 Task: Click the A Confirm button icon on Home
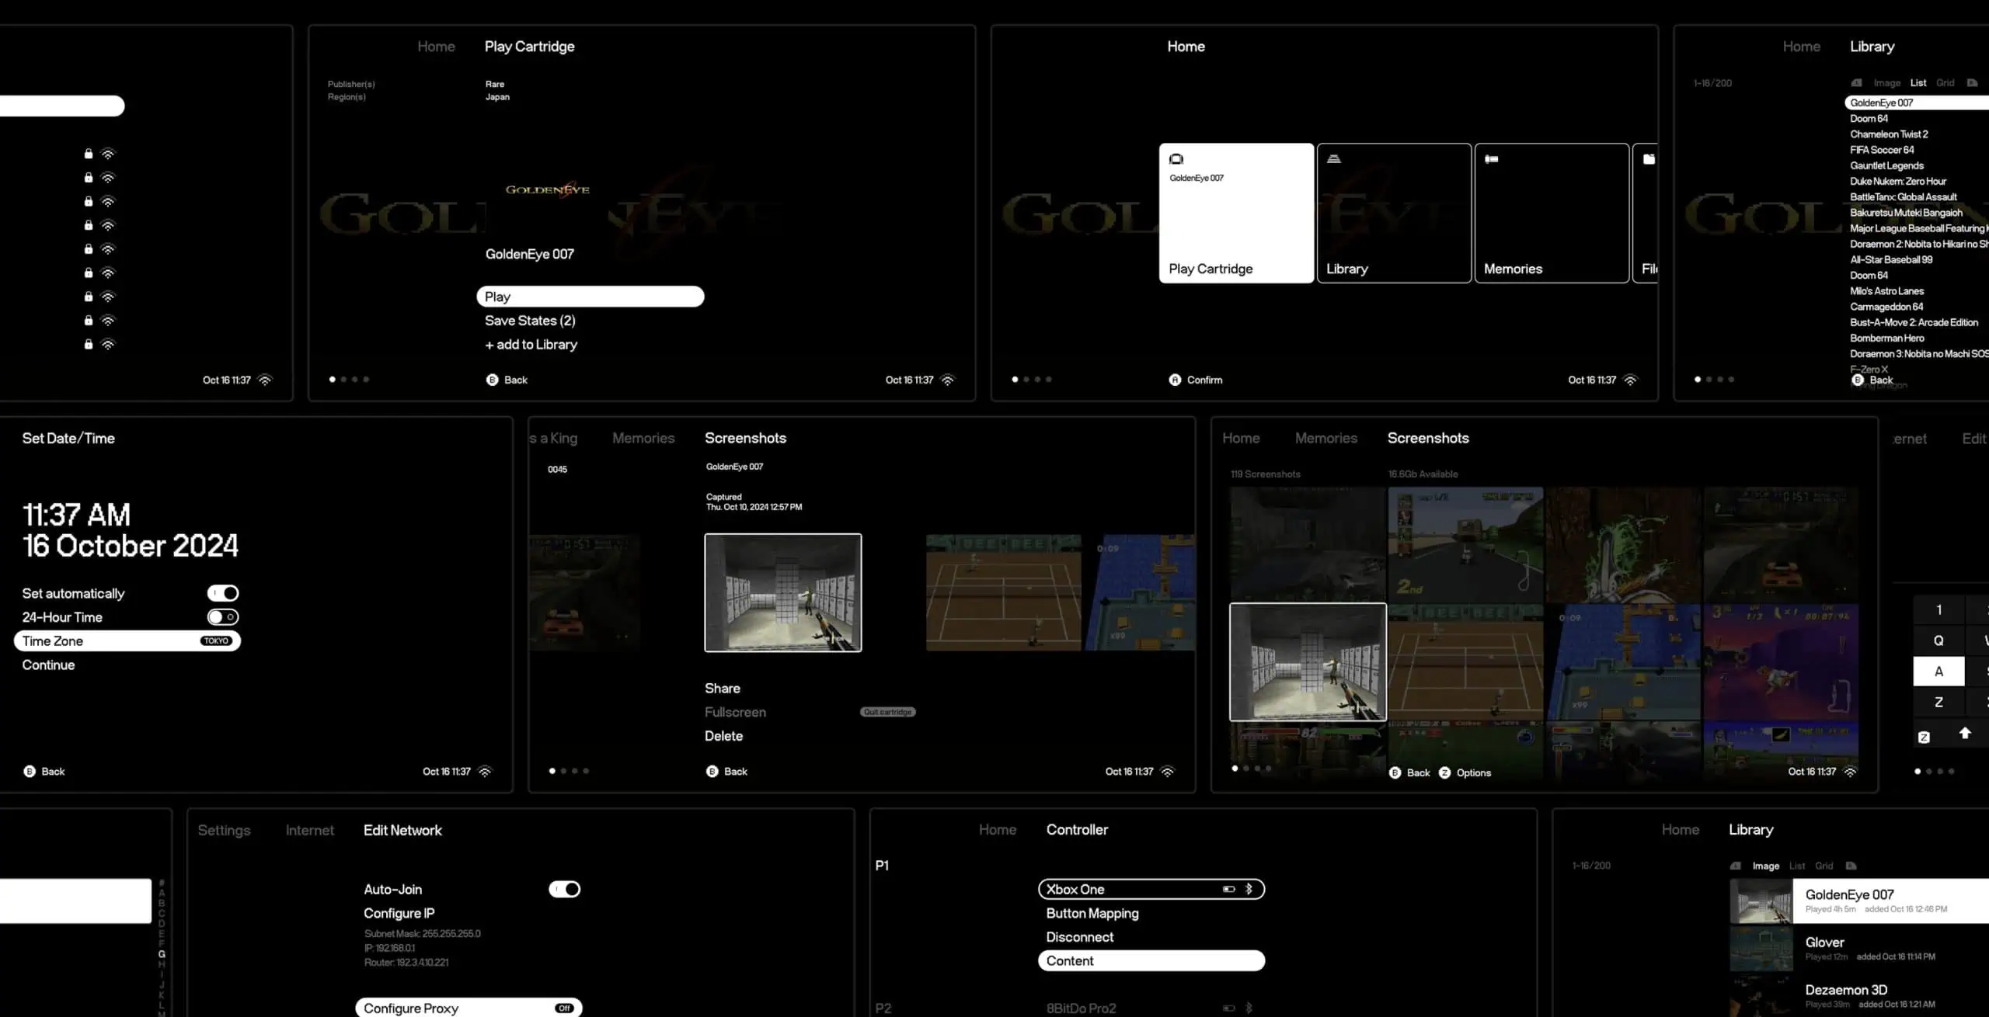pos(1175,380)
